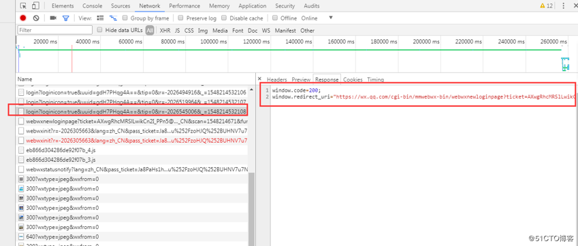The image size is (578, 246).
Task: Toggle the device toolbar icon
Action: coord(35,6)
